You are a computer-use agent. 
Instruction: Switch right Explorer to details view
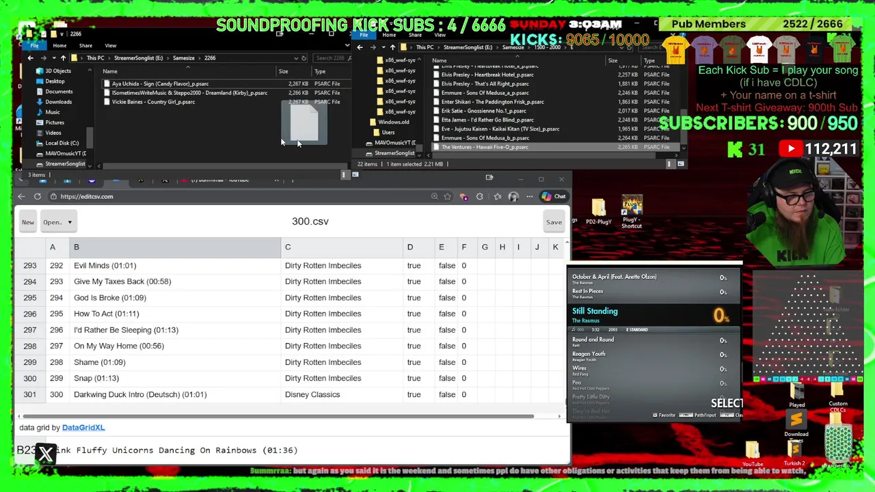pos(669,164)
